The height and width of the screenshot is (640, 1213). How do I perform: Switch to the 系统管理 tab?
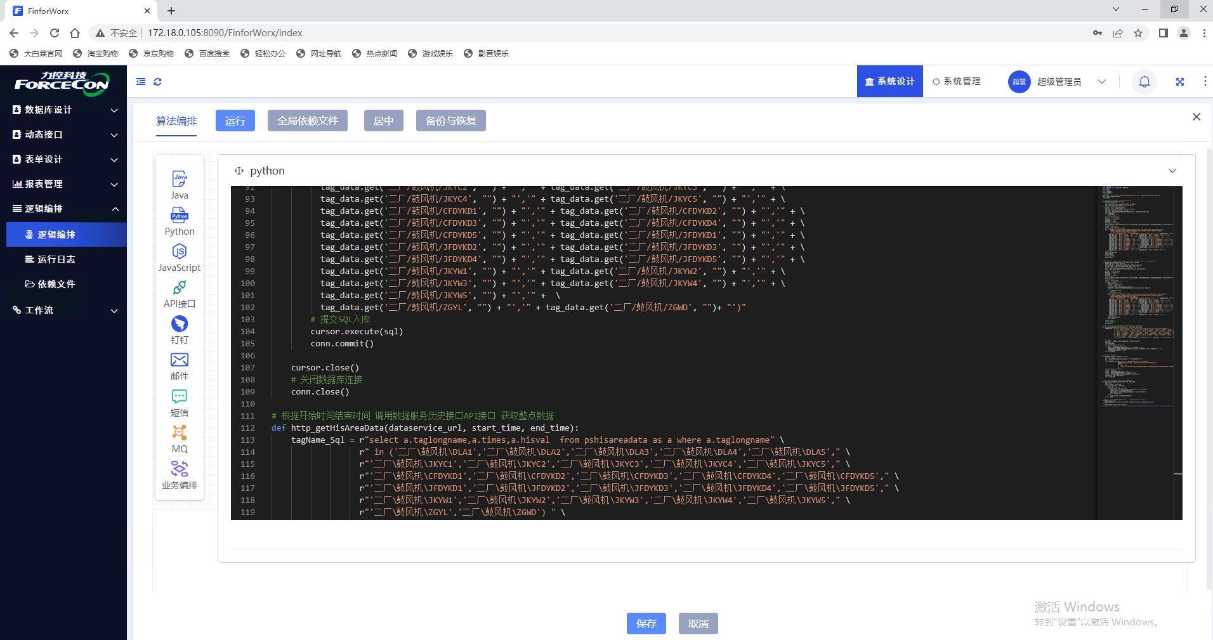(957, 81)
